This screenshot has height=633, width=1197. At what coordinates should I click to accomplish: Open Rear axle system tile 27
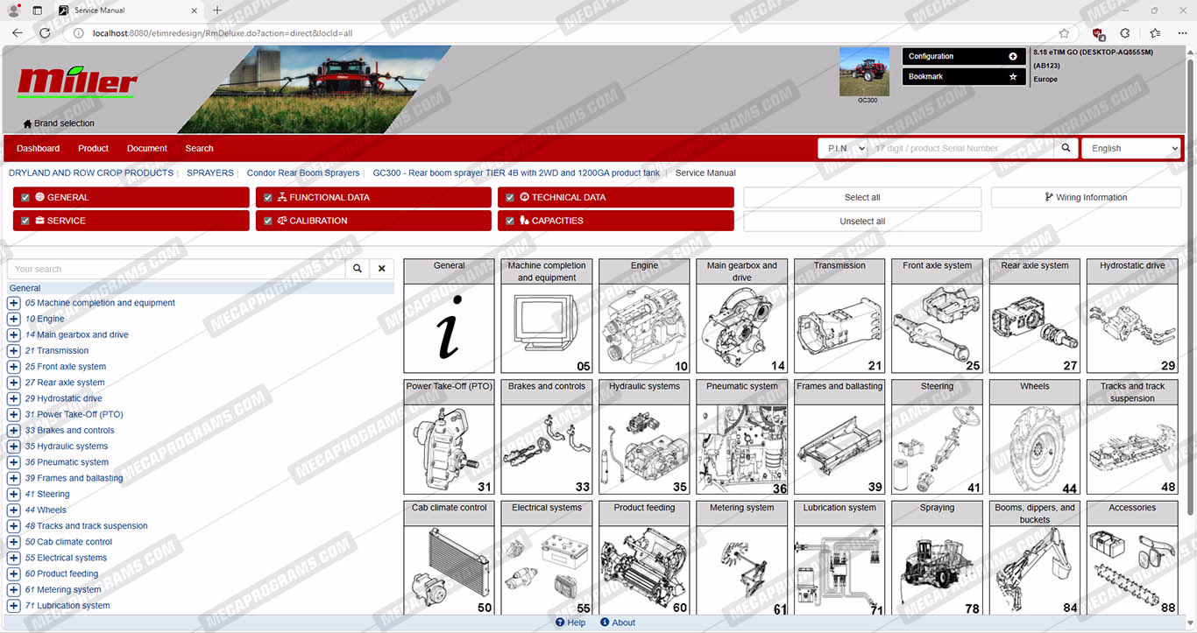pos(1035,316)
